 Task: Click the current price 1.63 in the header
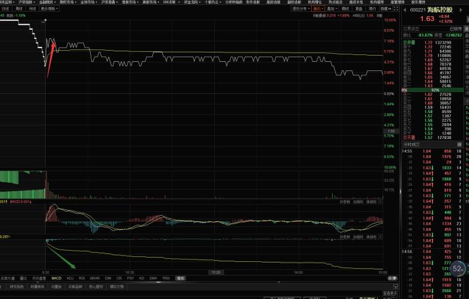point(427,19)
